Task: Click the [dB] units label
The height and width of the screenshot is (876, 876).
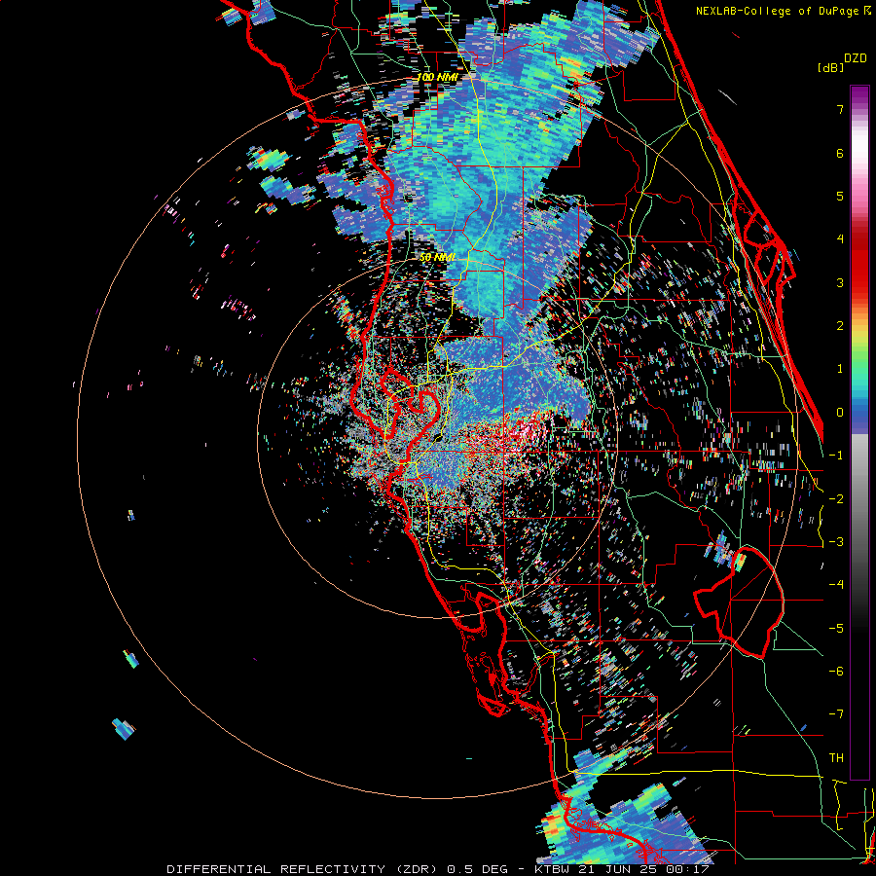Action: pos(830,67)
